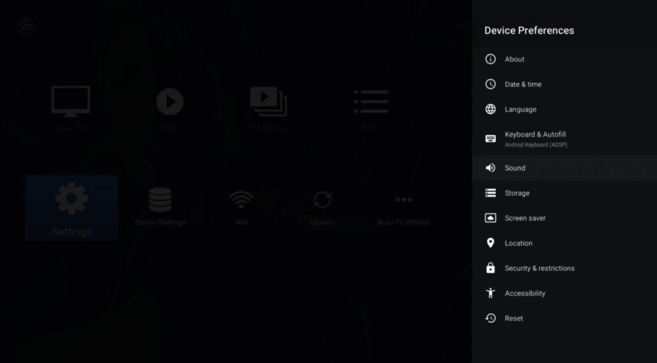Click the Screen saver icon
Image resolution: width=657 pixels, height=363 pixels.
[490, 218]
